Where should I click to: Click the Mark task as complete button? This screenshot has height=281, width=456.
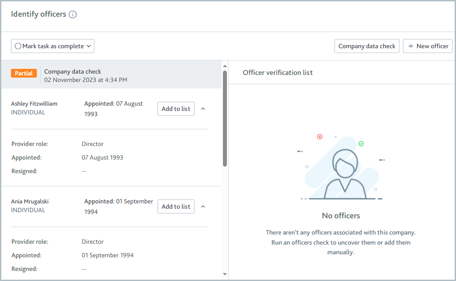[x=52, y=46]
